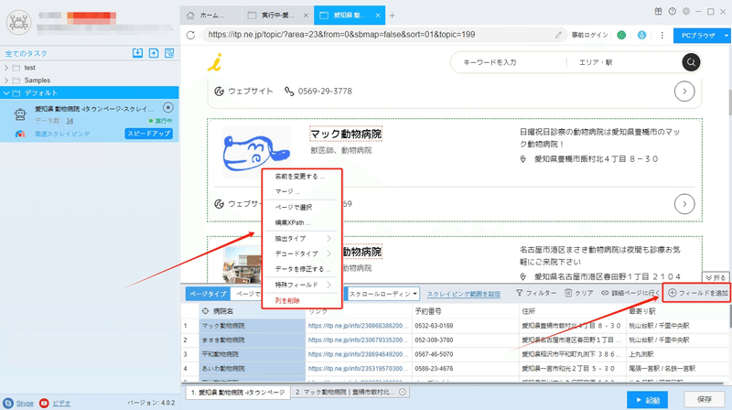Viewport: 732px width, 410px height.
Task: Click the スクレイピング範囲を設定 link
Action: click(464, 294)
